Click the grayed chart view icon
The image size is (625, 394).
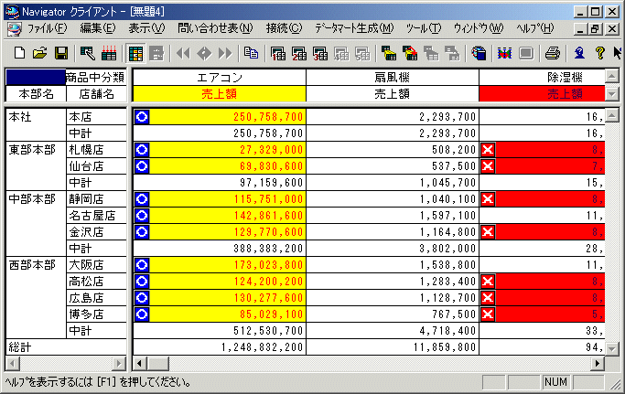156,53
